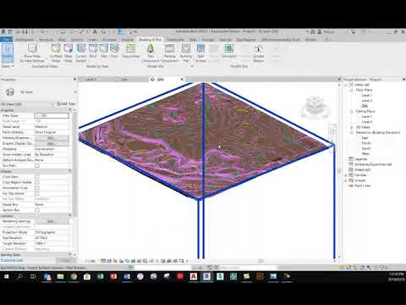Expand the Families tree node

click(346, 175)
